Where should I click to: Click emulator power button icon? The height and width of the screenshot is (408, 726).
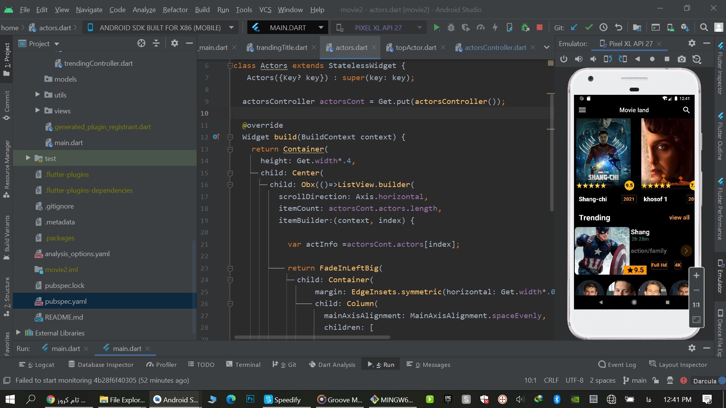(563, 59)
